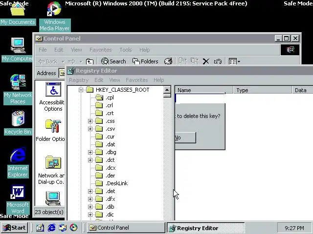313x234 pixels.
Task: Collapse HKEY_CLASSES_ROOT tree node
Action: (x=81, y=90)
